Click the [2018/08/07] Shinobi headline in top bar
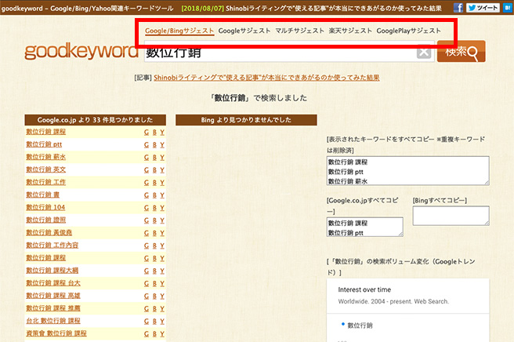This screenshot has width=514, height=342. tap(311, 8)
